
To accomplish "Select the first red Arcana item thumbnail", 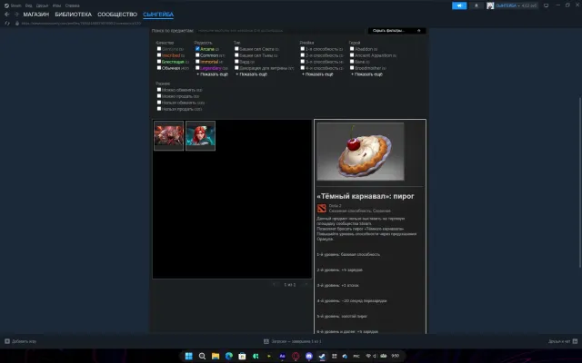I will point(168,135).
